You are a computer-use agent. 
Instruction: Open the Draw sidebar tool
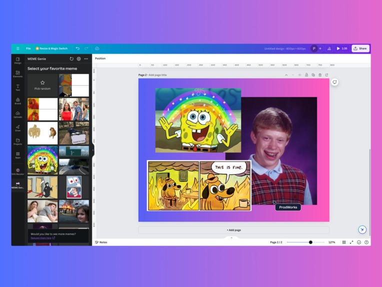[18, 128]
